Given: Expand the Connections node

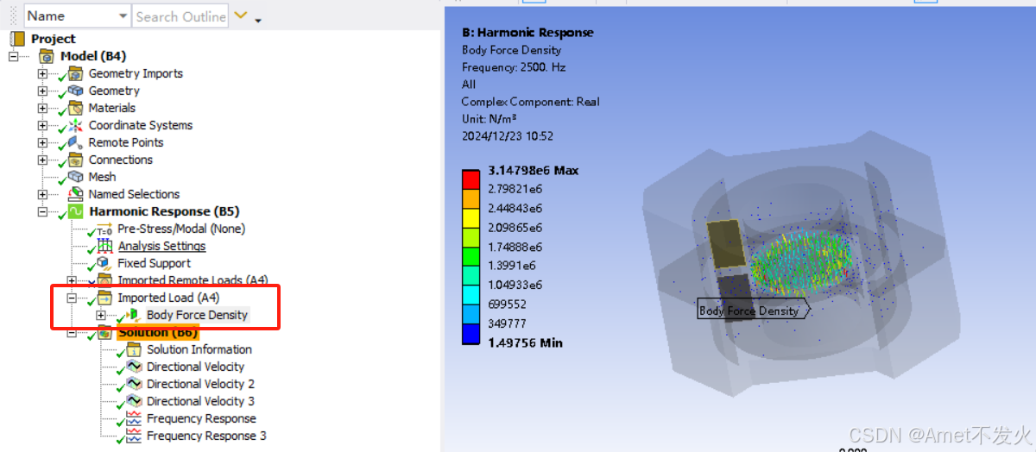Looking at the screenshot, I should [42, 160].
